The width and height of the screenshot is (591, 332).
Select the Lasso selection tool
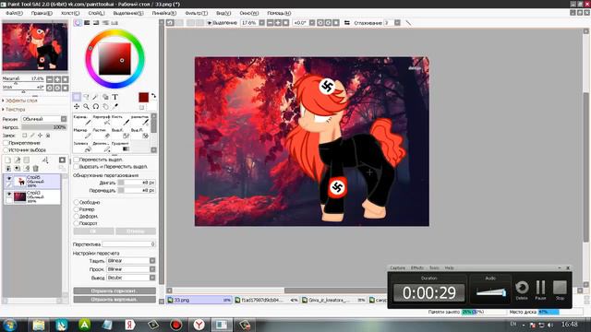tap(86, 97)
